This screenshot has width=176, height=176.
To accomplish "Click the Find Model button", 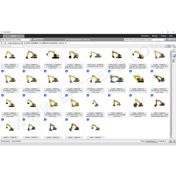I will pyautogui.click(x=38, y=40).
